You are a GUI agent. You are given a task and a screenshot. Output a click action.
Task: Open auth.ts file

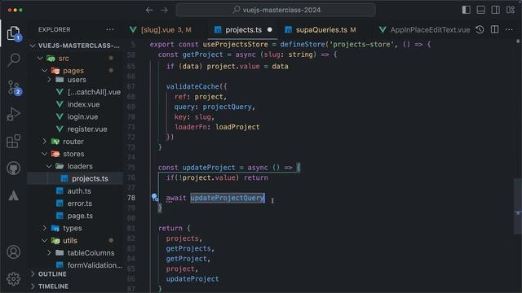75,191
